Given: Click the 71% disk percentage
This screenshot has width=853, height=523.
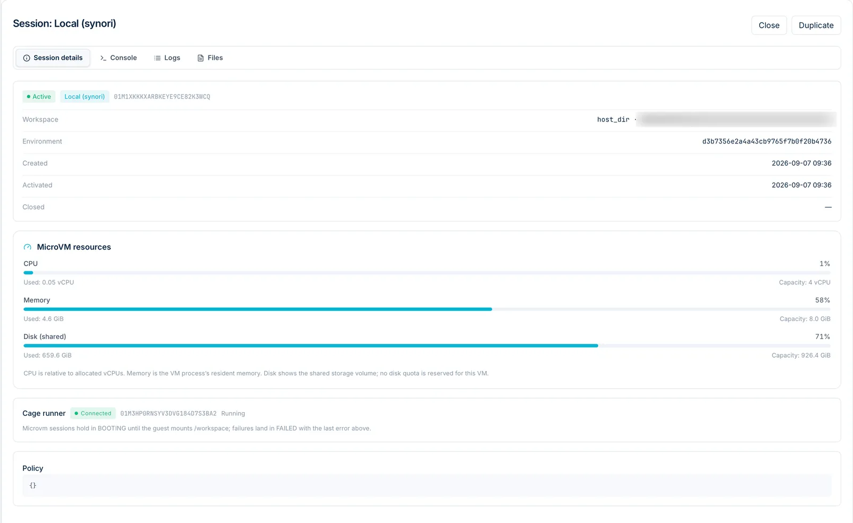Looking at the screenshot, I should (x=823, y=336).
